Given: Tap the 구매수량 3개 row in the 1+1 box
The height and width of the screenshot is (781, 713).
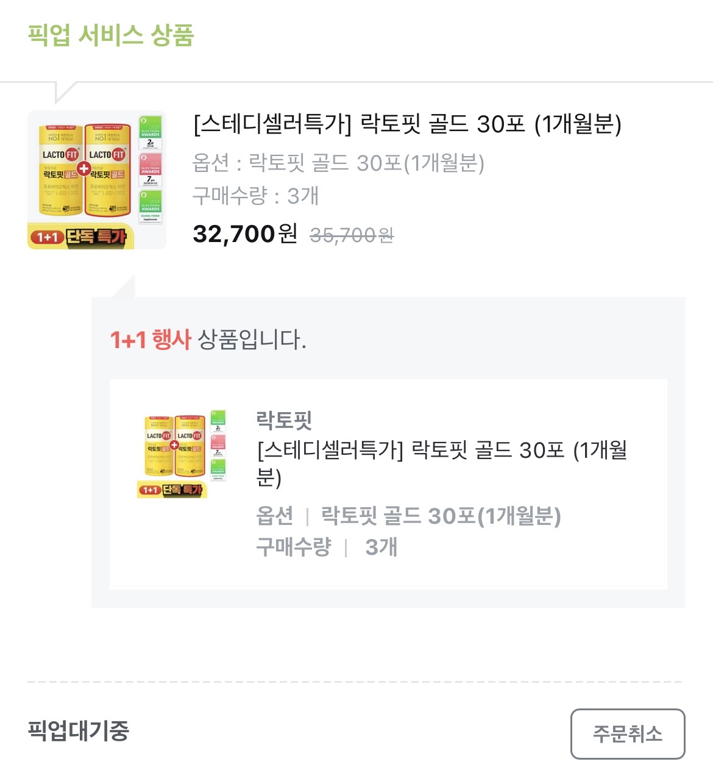Looking at the screenshot, I should (327, 547).
